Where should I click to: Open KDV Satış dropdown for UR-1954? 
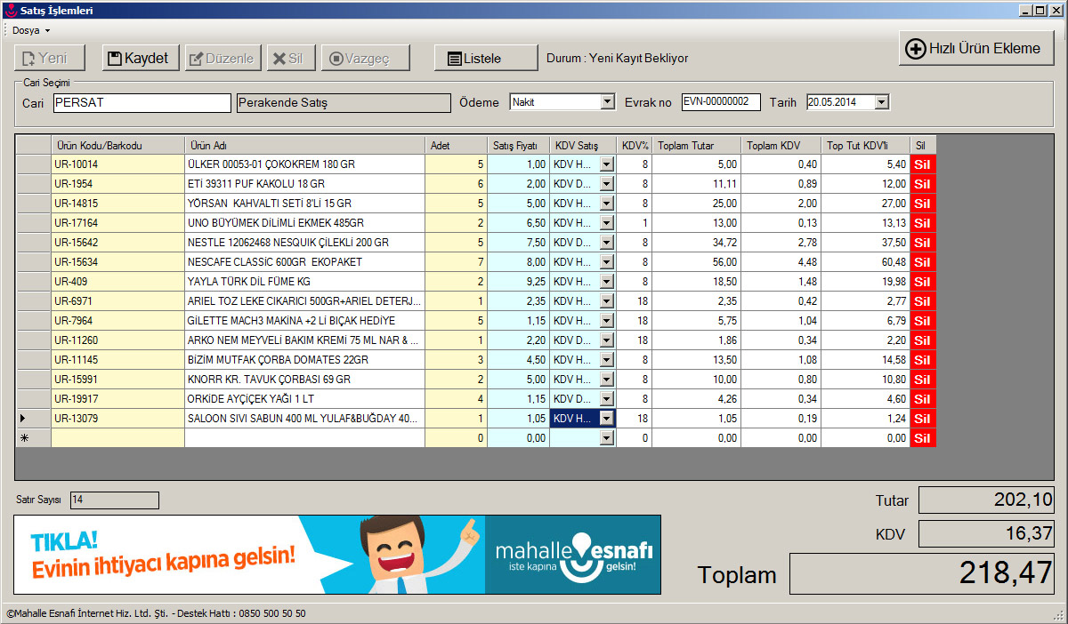[x=607, y=184]
